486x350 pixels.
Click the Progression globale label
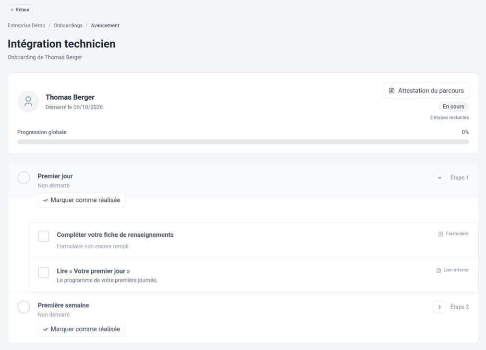tap(42, 132)
